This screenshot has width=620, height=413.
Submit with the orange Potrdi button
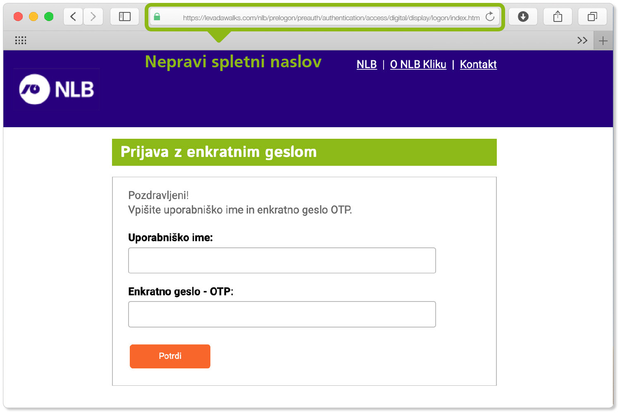pyautogui.click(x=170, y=356)
